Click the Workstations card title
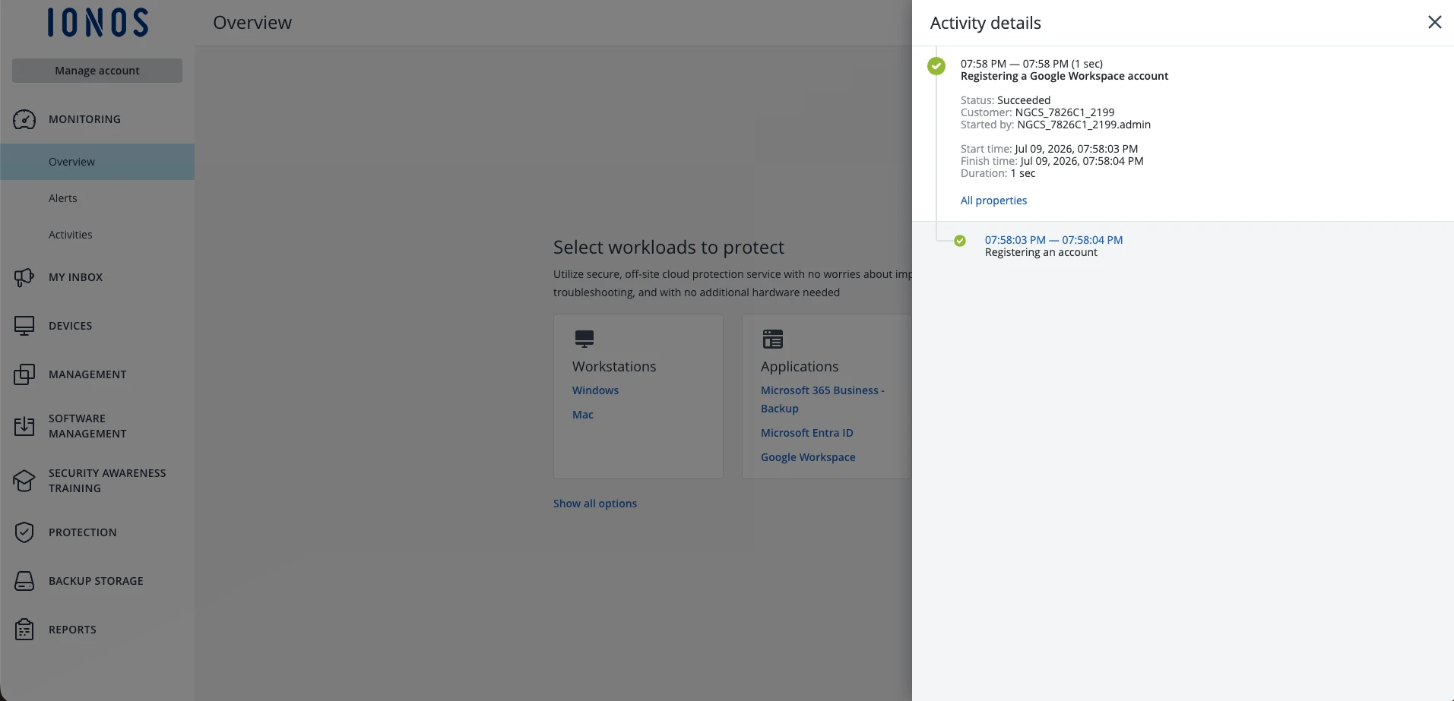This screenshot has height=701, width=1454. pos(614,367)
